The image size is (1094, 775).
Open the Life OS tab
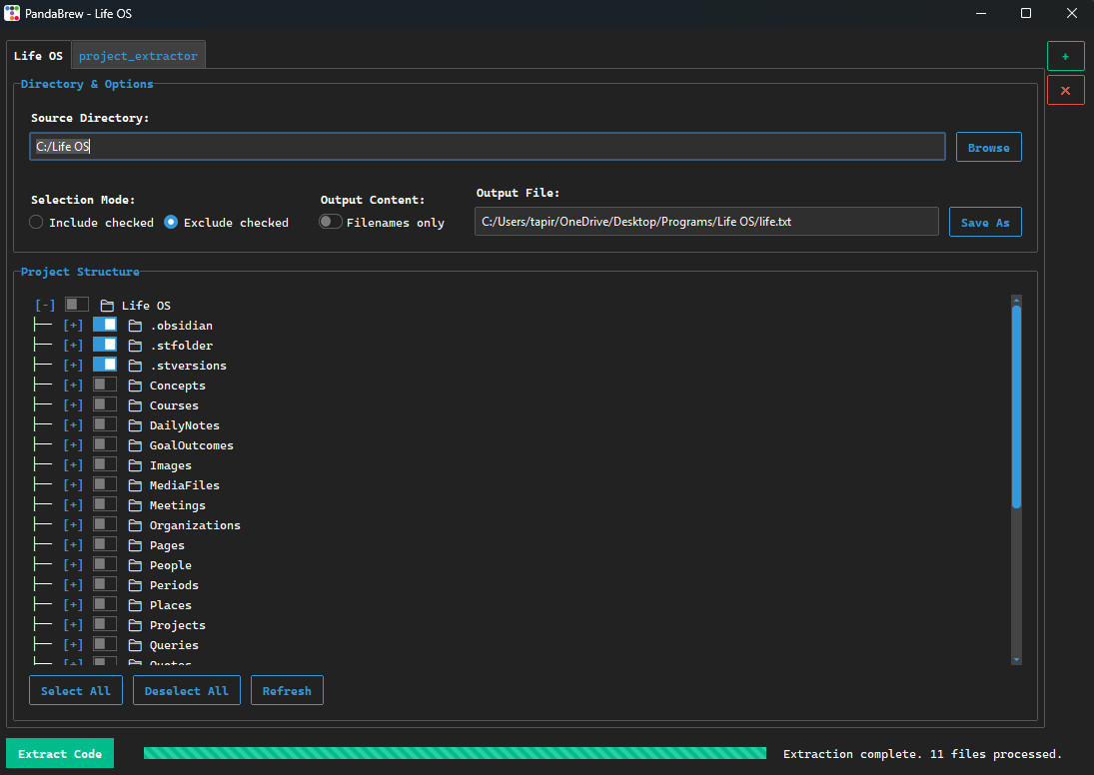[x=38, y=56]
